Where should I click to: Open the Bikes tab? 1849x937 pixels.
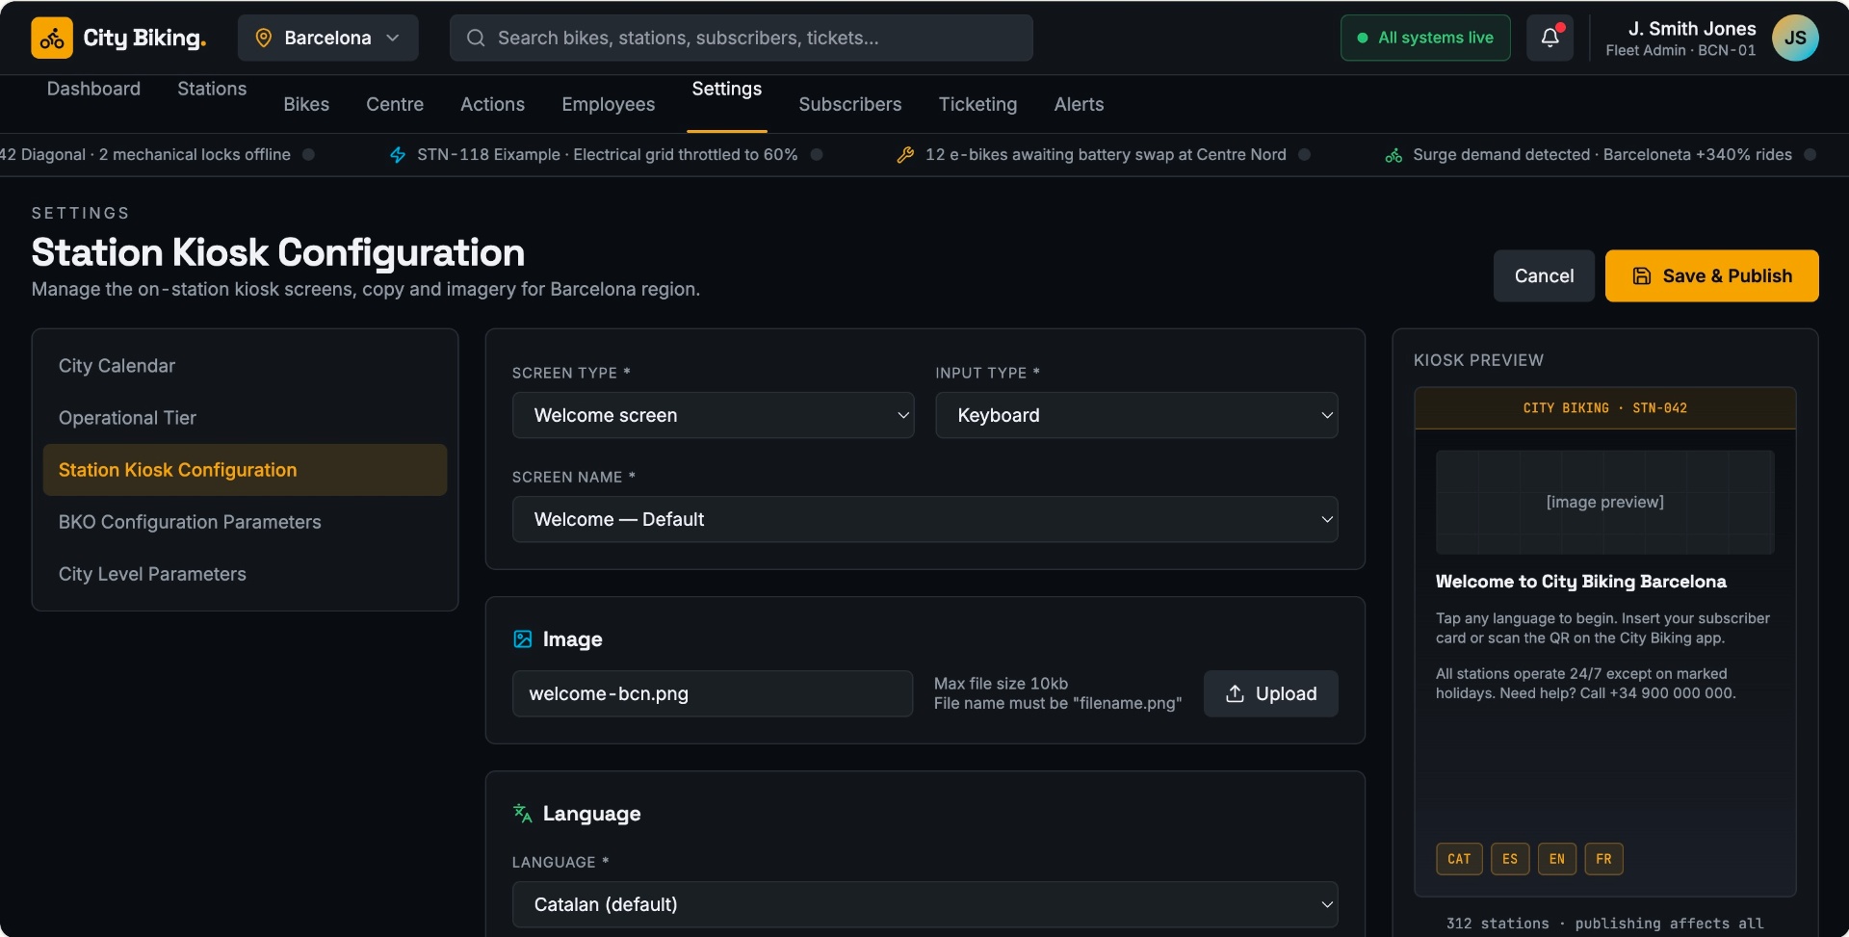point(306,104)
